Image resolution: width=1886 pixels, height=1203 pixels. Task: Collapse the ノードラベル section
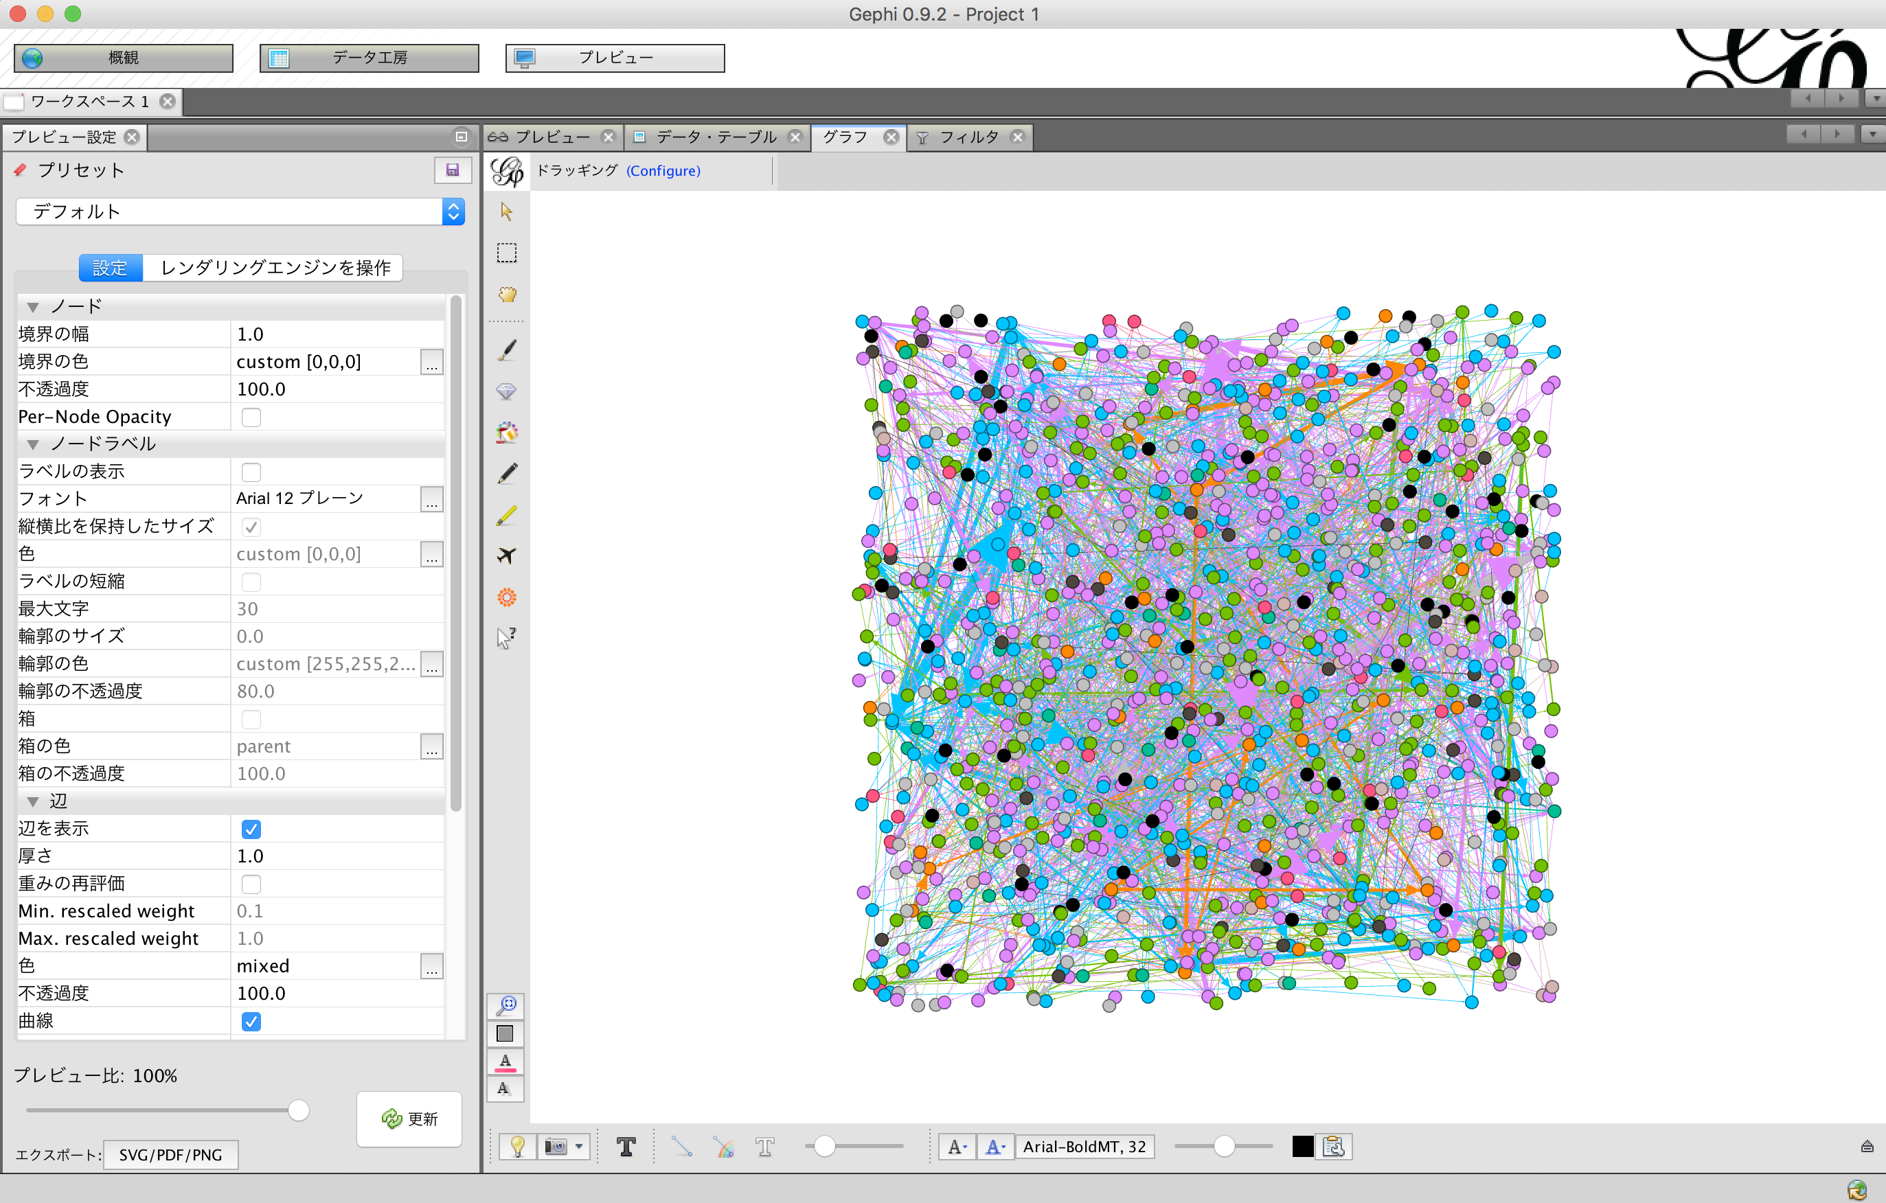tap(33, 444)
